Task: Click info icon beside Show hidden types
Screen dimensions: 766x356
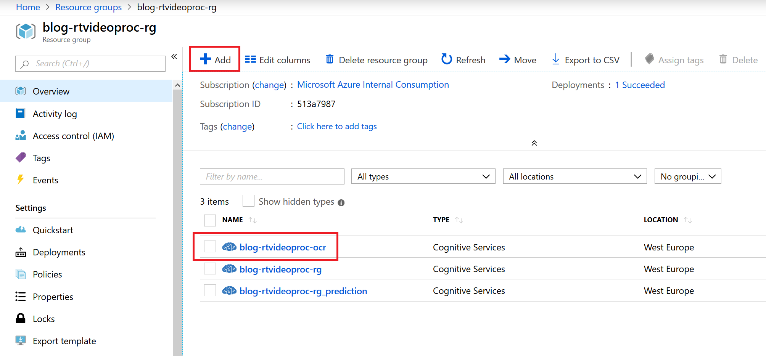Action: (341, 203)
